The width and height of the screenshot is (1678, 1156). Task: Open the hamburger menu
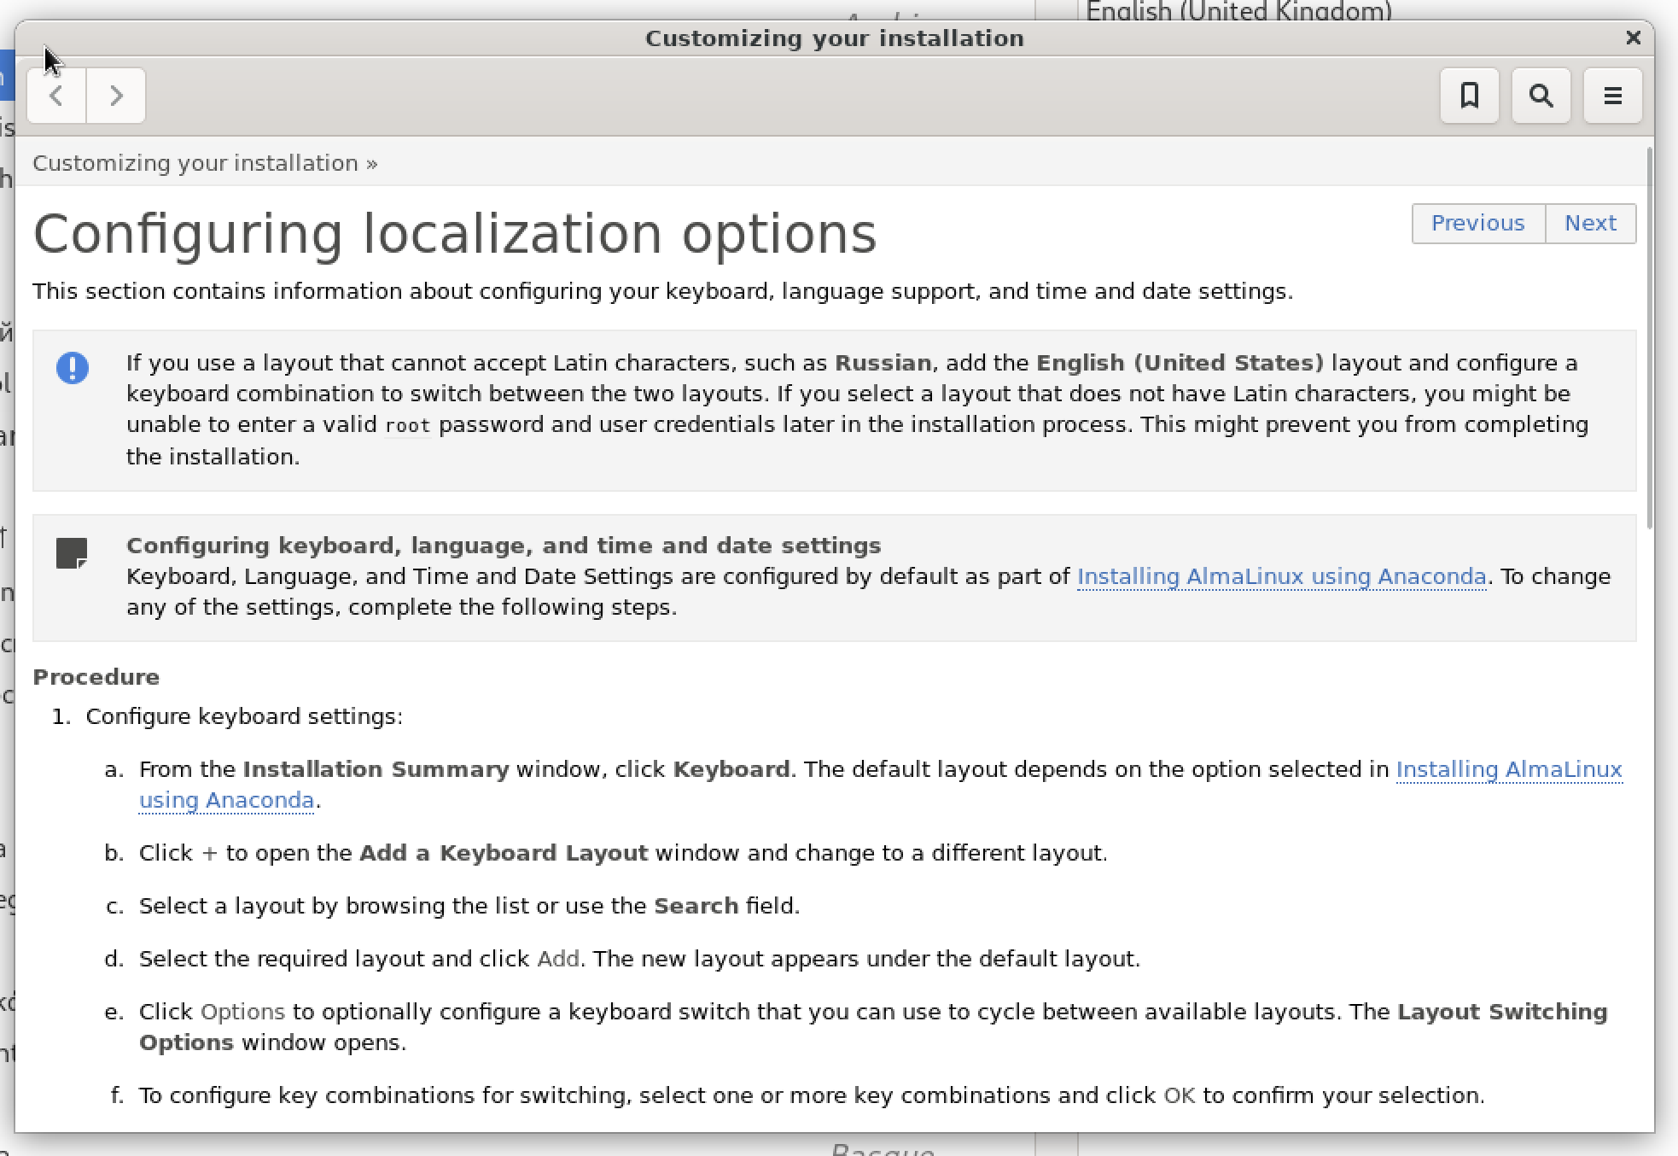tap(1612, 96)
